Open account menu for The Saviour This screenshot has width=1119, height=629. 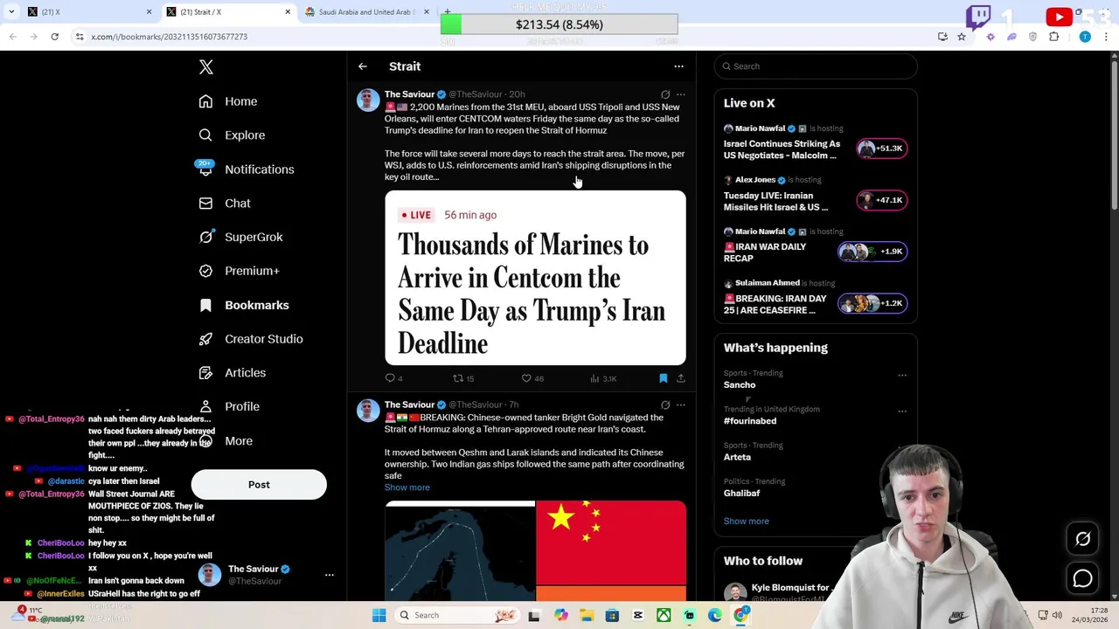[x=265, y=575]
